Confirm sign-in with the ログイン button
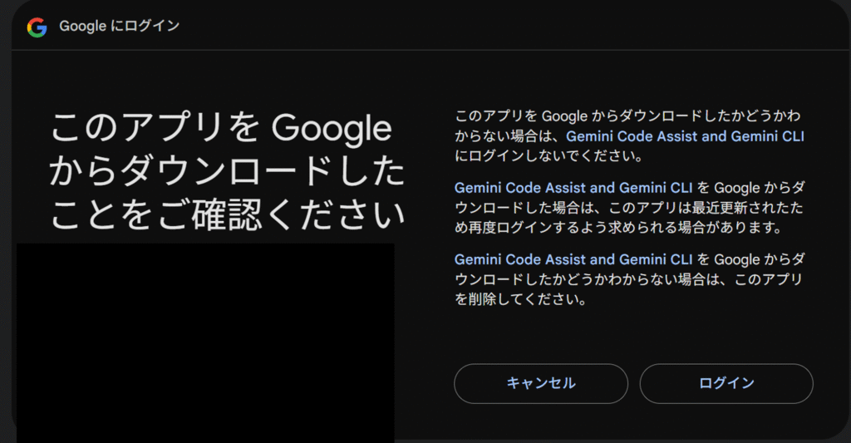Image resolution: width=851 pixels, height=443 pixels. [x=726, y=383]
